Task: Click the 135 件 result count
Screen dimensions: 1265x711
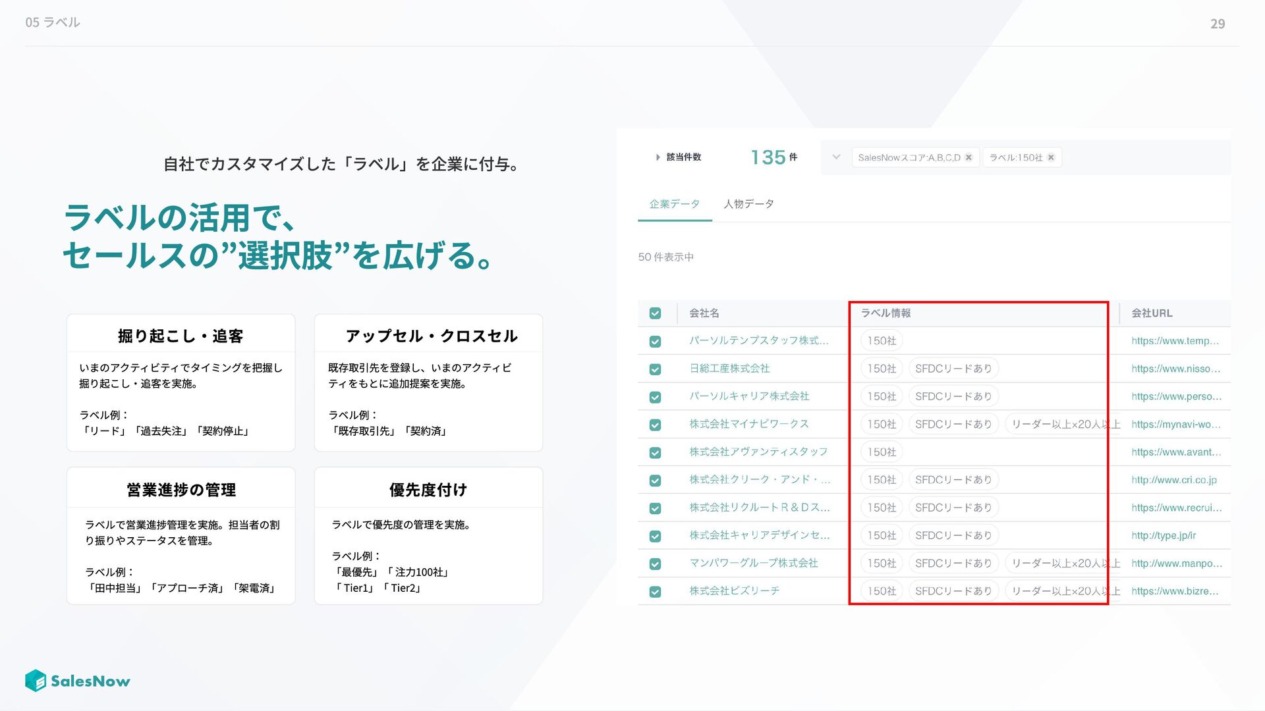Action: click(x=774, y=157)
